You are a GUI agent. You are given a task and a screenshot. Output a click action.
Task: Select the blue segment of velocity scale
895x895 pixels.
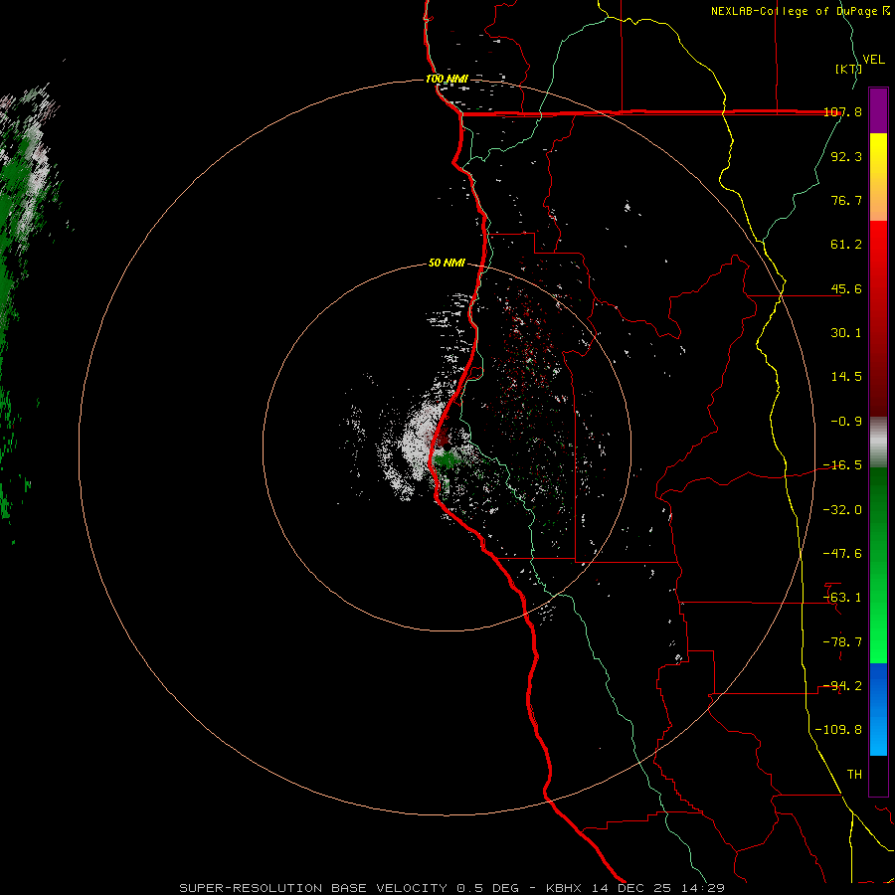tap(878, 709)
